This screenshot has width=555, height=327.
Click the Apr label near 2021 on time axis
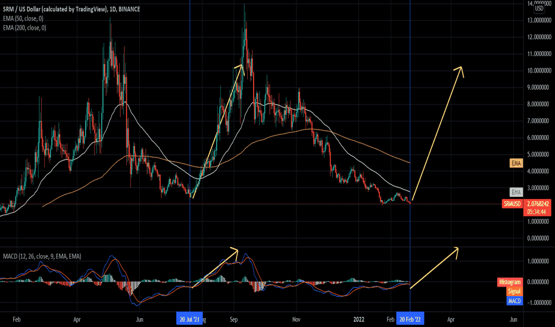point(77,319)
